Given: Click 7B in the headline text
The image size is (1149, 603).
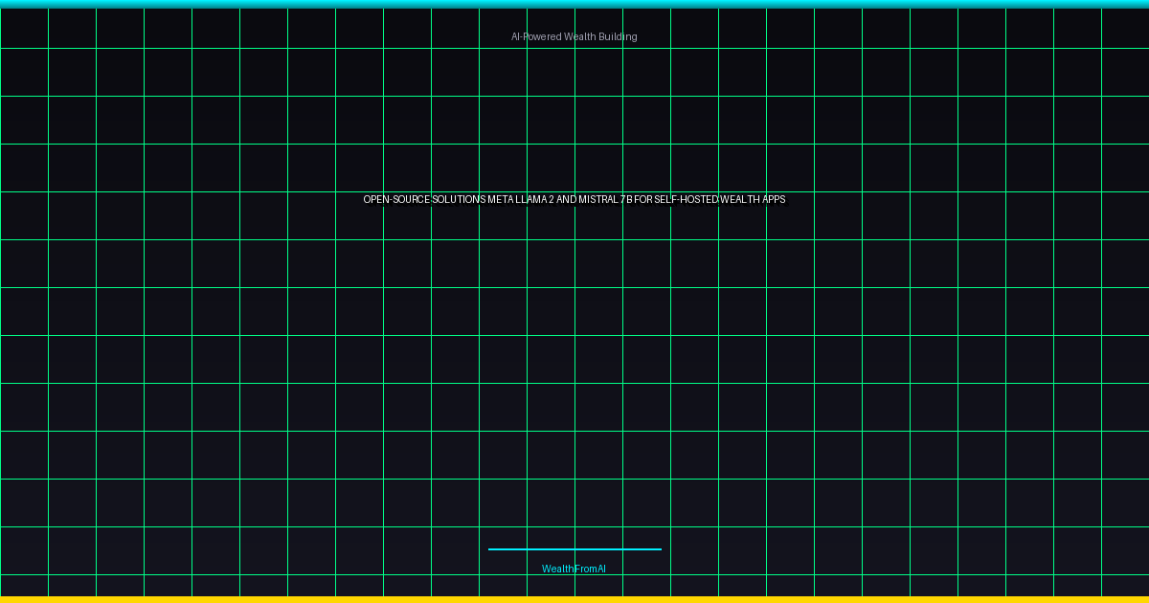Looking at the screenshot, I should tap(626, 199).
